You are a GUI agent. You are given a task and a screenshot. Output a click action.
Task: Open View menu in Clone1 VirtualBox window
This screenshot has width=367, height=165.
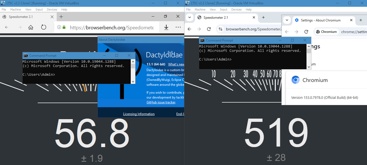click(x=28, y=9)
